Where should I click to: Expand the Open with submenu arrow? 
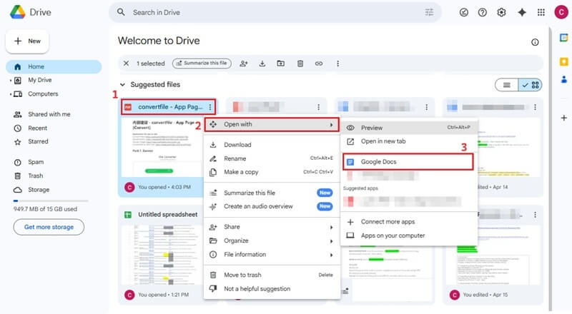pos(331,125)
